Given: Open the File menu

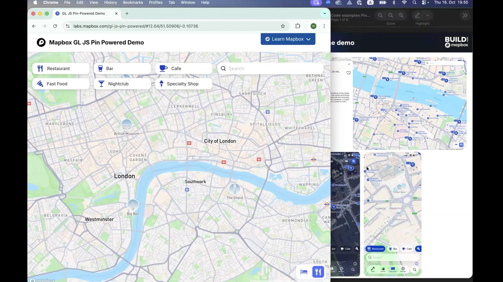Looking at the screenshot, I should [67, 2].
